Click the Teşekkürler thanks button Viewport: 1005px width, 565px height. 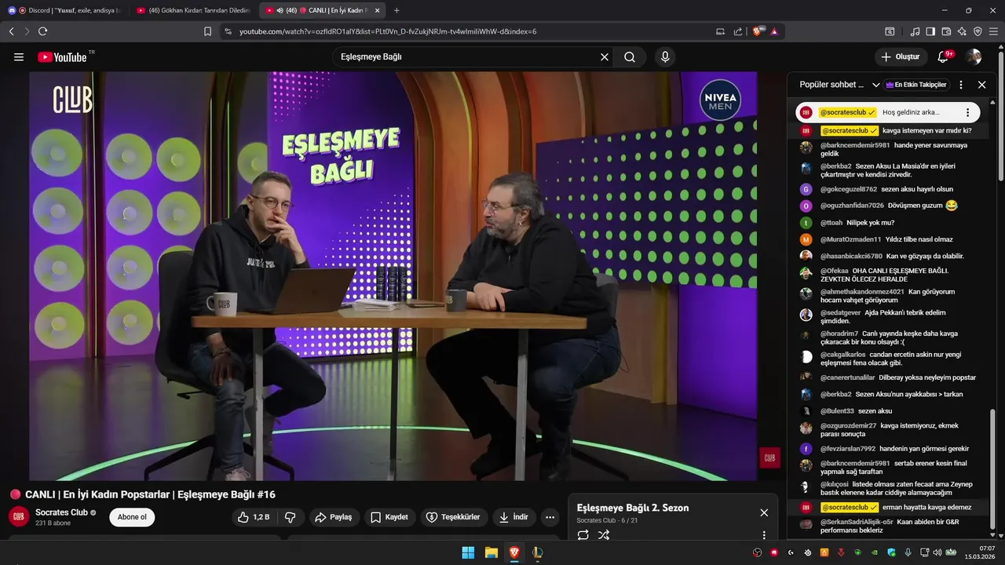[x=453, y=517]
